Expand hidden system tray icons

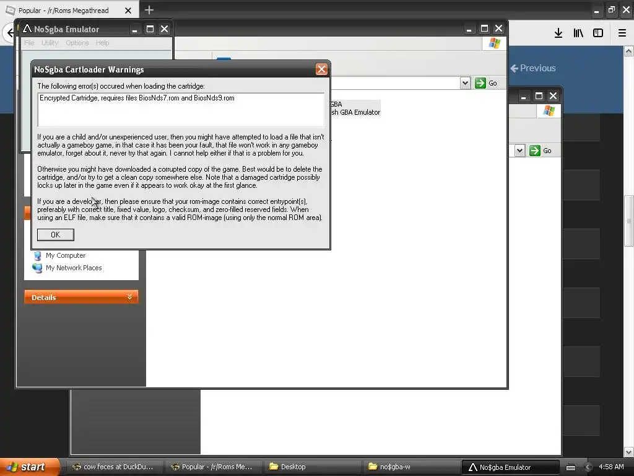tap(588, 467)
